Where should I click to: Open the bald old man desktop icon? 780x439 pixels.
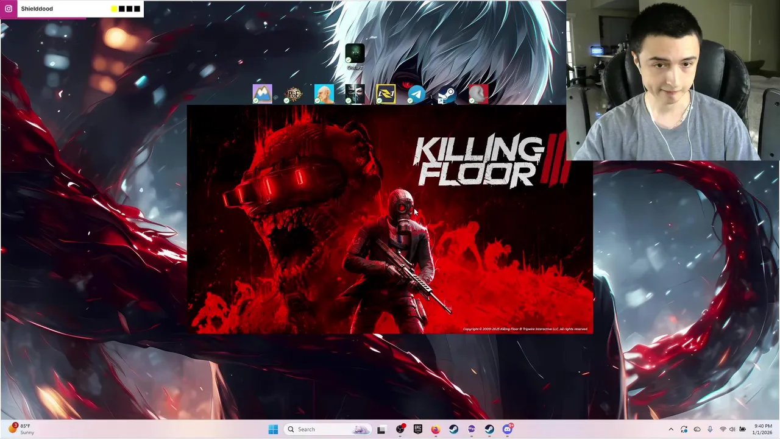pos(324,94)
